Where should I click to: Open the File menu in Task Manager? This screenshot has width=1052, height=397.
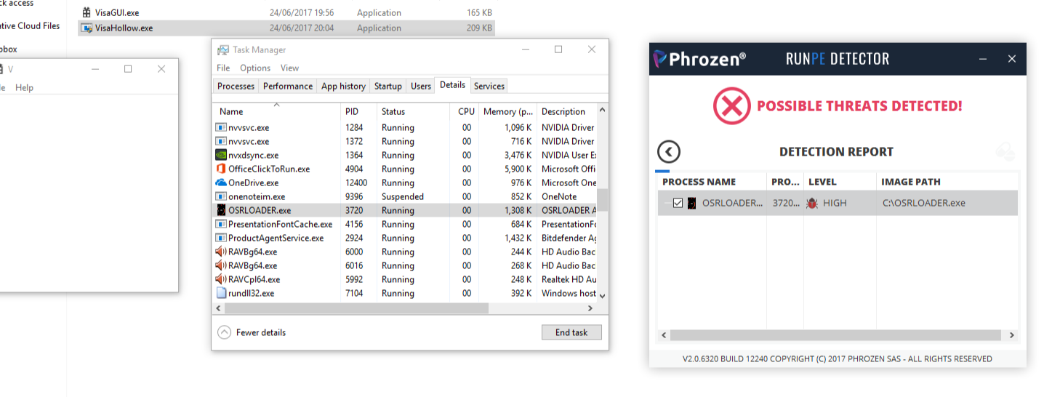coord(223,68)
